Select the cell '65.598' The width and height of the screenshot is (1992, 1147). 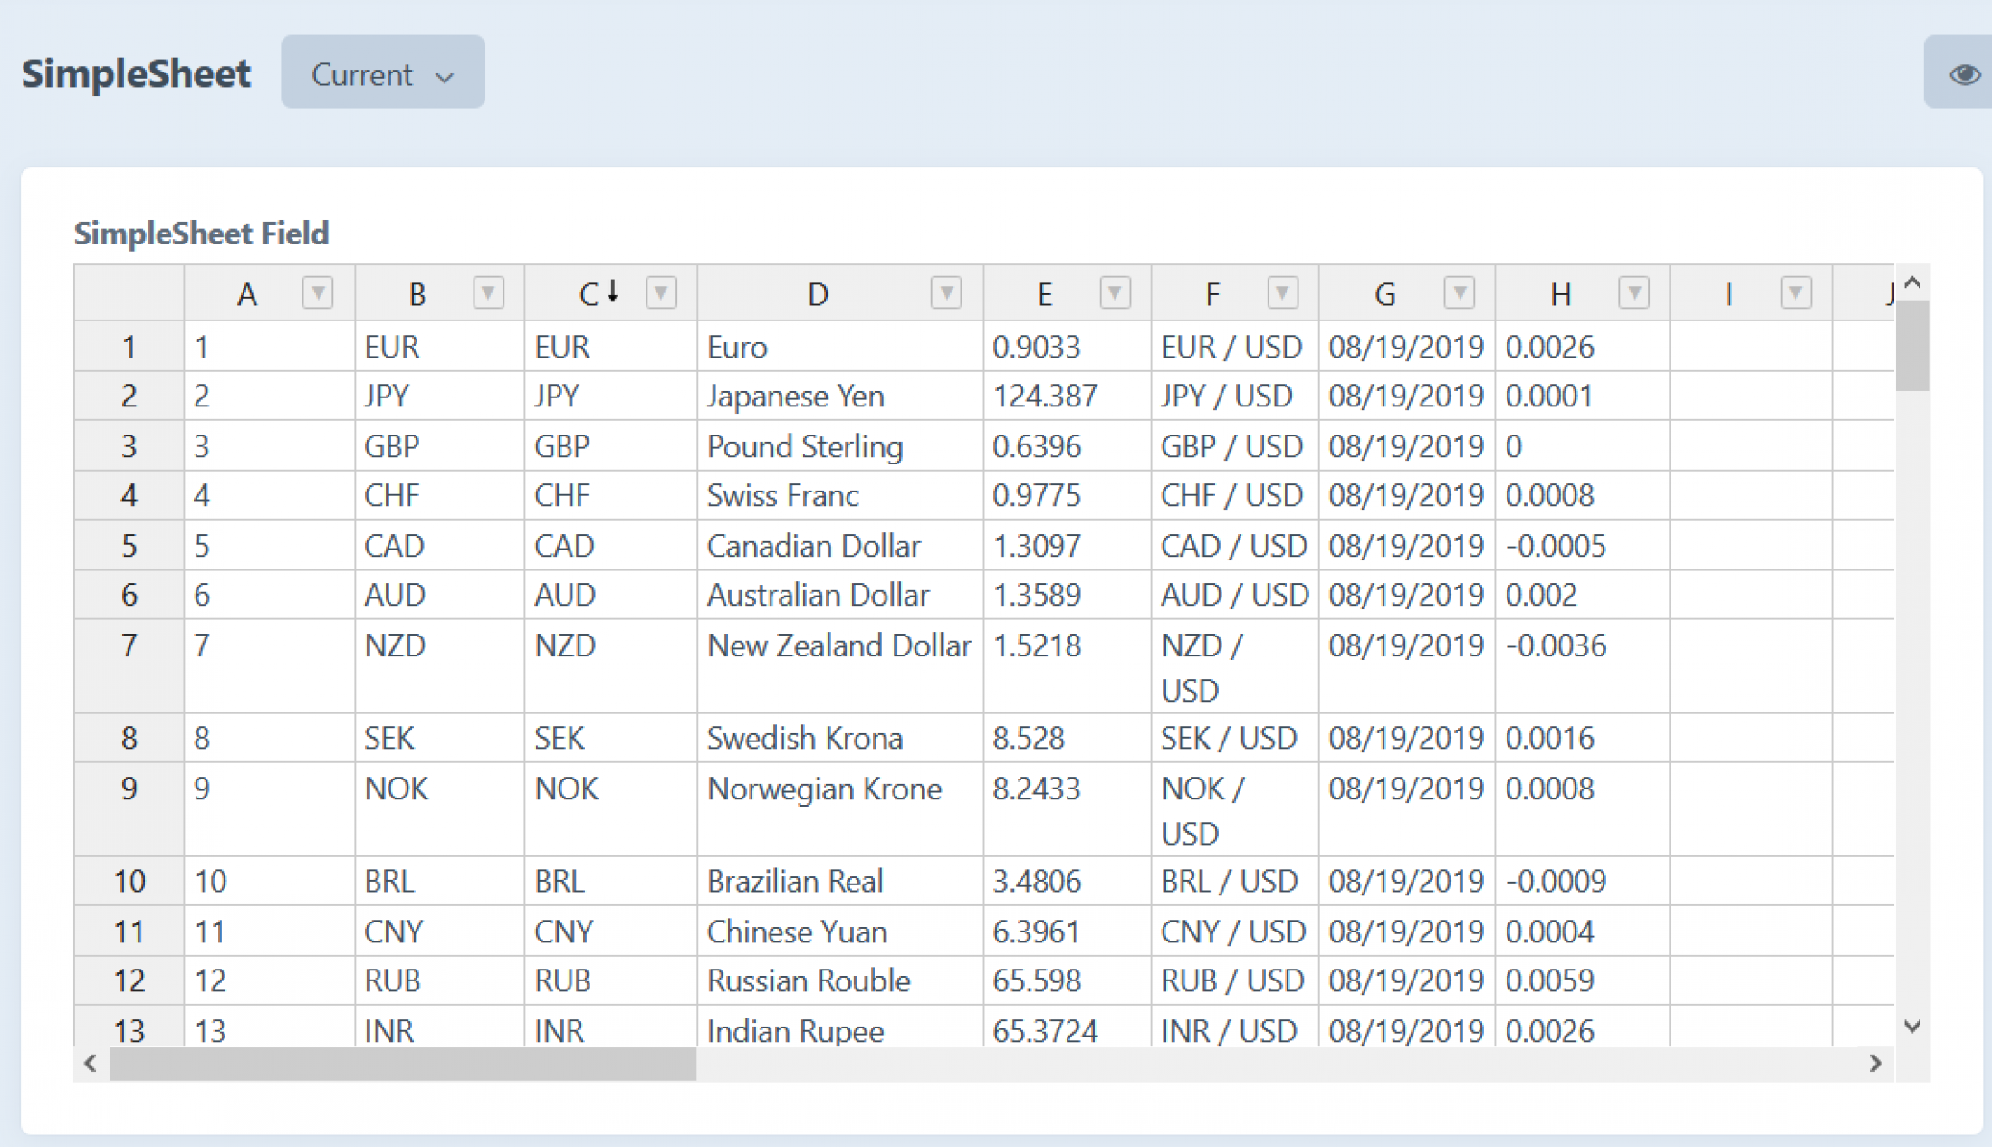point(1067,980)
